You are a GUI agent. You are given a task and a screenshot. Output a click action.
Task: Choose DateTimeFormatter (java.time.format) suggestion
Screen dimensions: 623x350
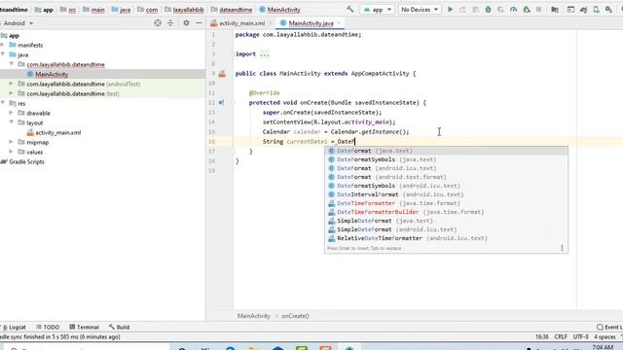coord(446,203)
